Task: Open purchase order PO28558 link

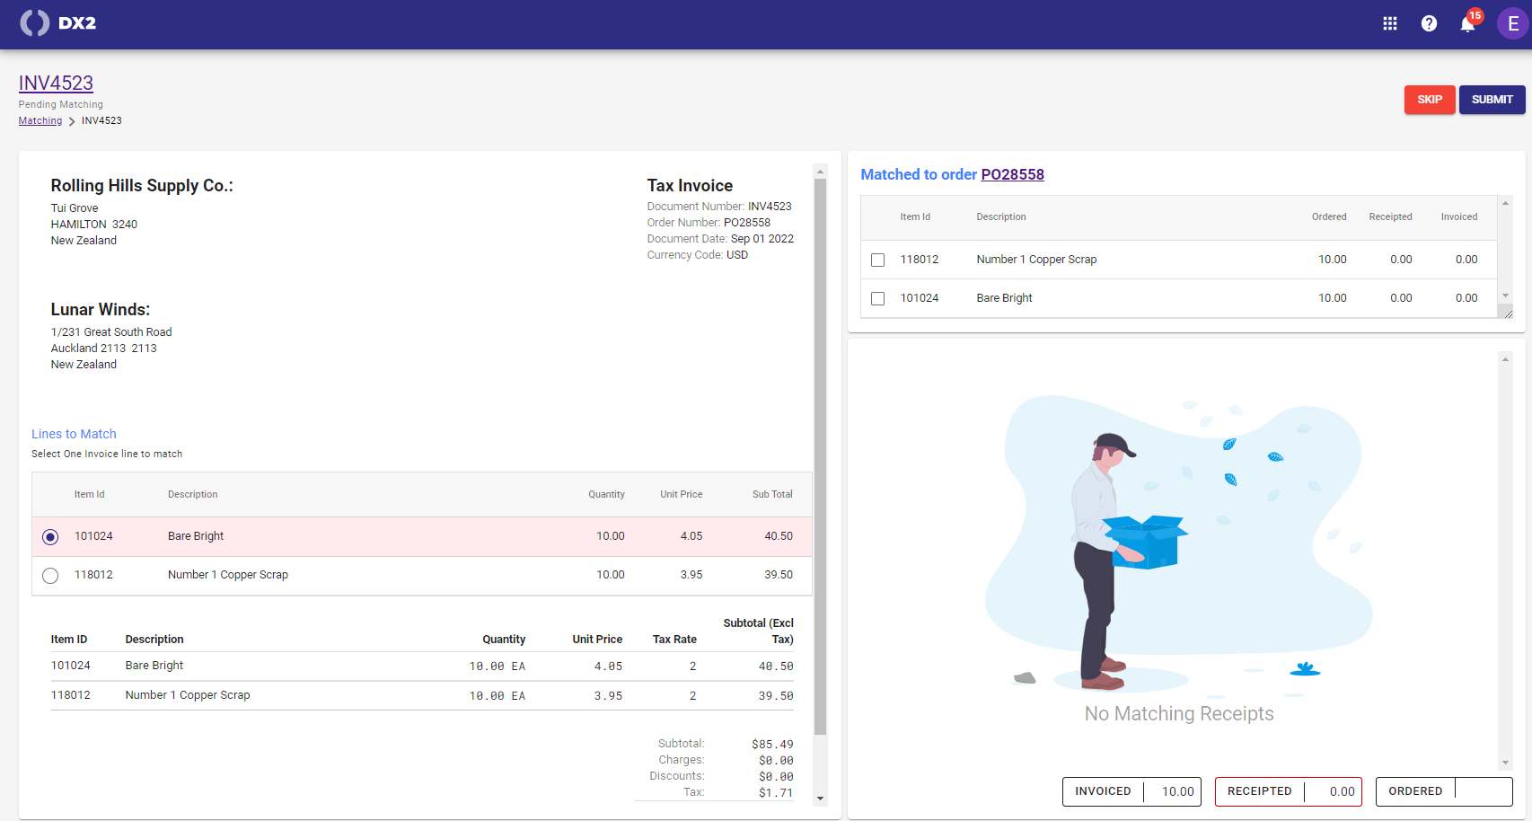Action: (1012, 175)
